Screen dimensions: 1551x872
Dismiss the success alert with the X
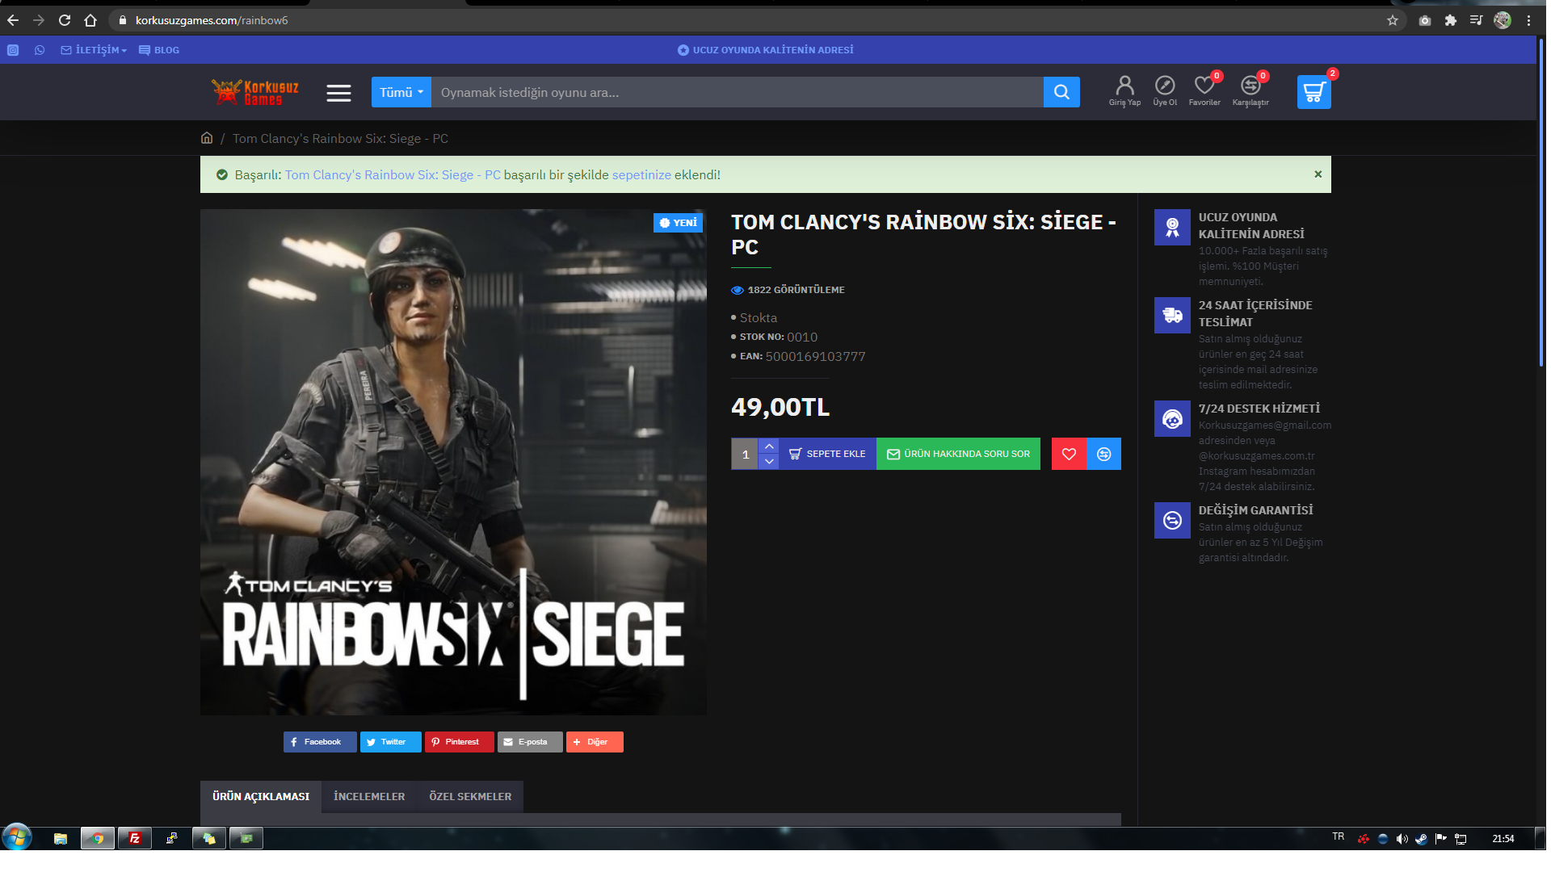coord(1318,174)
